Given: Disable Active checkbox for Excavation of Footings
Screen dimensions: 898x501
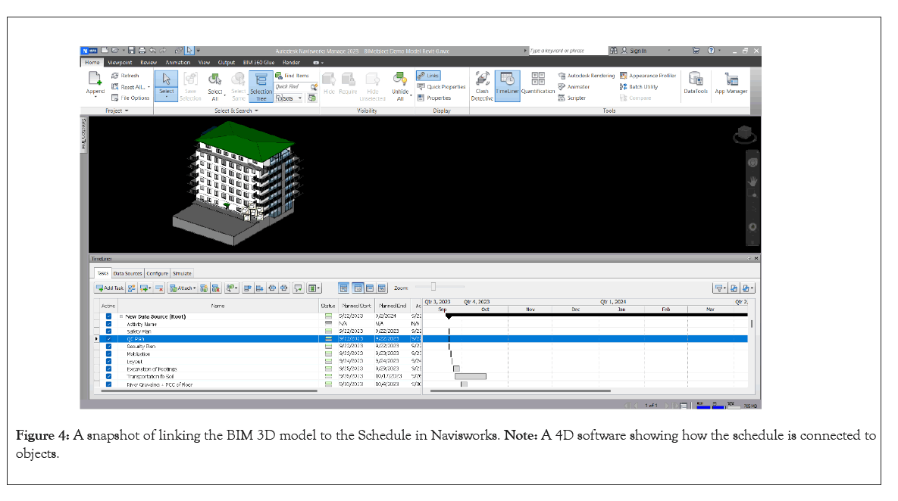Looking at the screenshot, I should coord(109,369).
